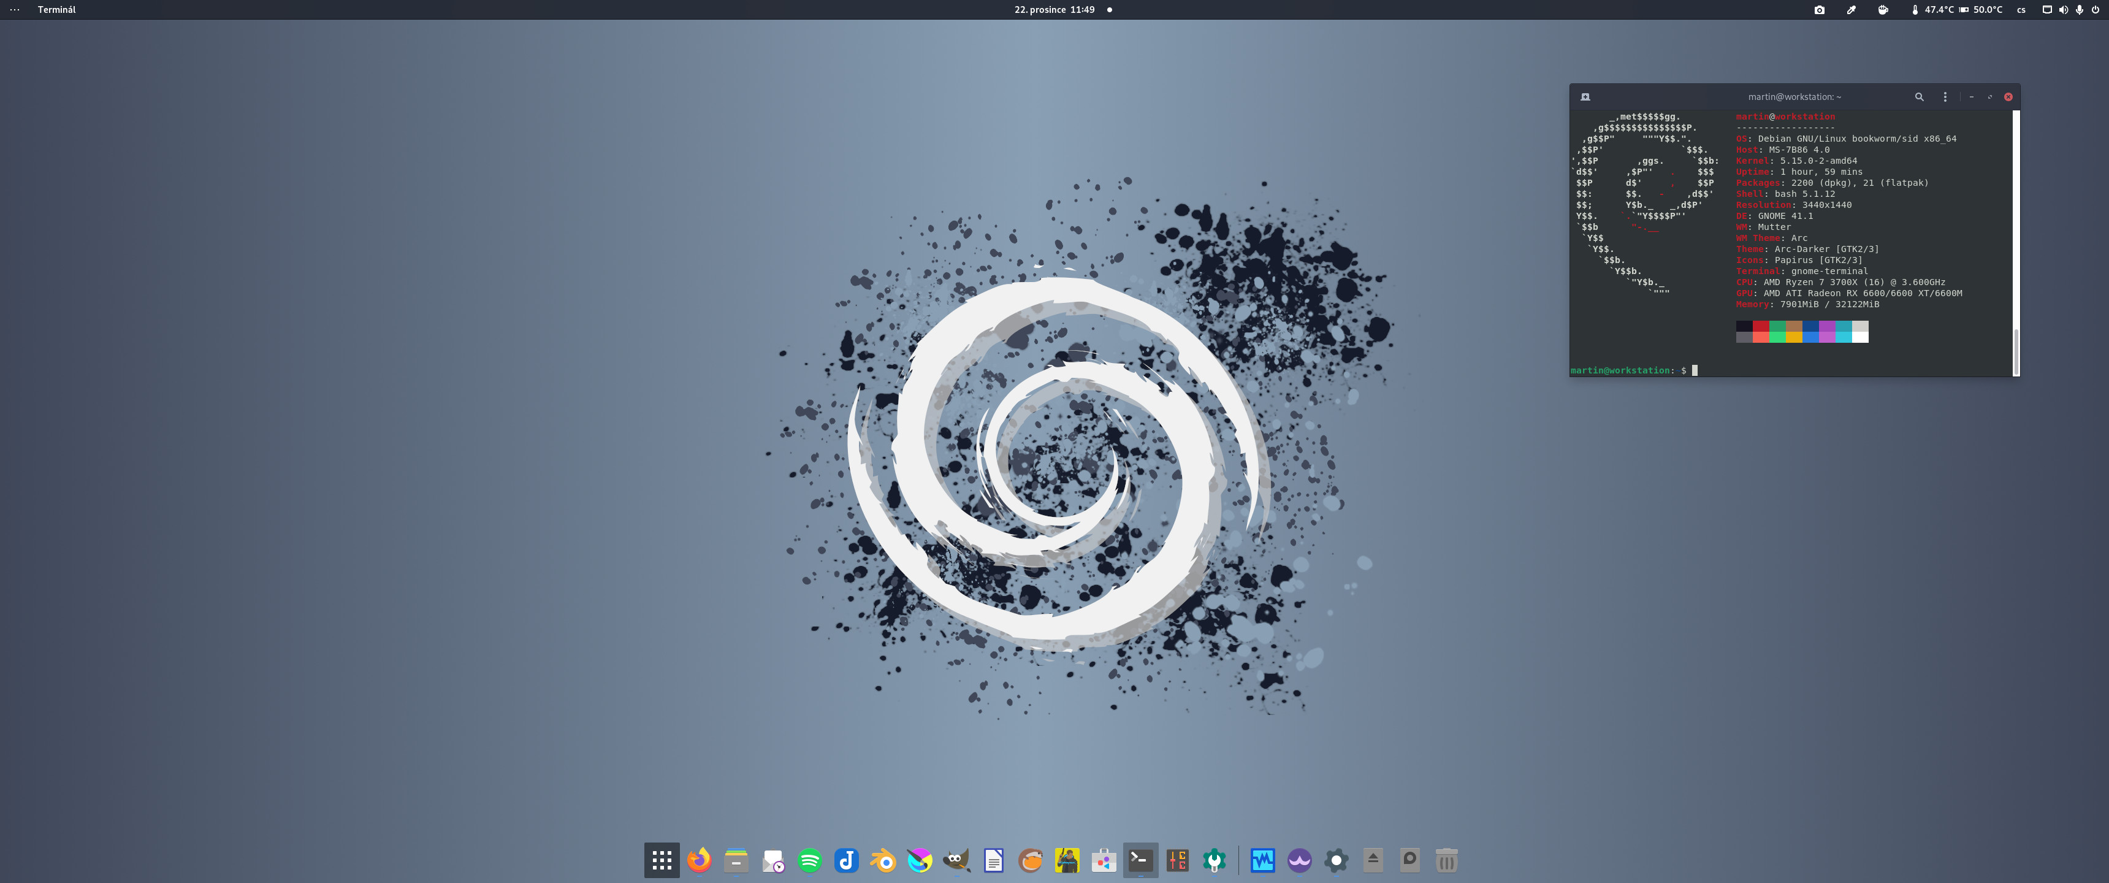Launch Spotify from the dock
Image resolution: width=2109 pixels, height=883 pixels.
pos(810,860)
